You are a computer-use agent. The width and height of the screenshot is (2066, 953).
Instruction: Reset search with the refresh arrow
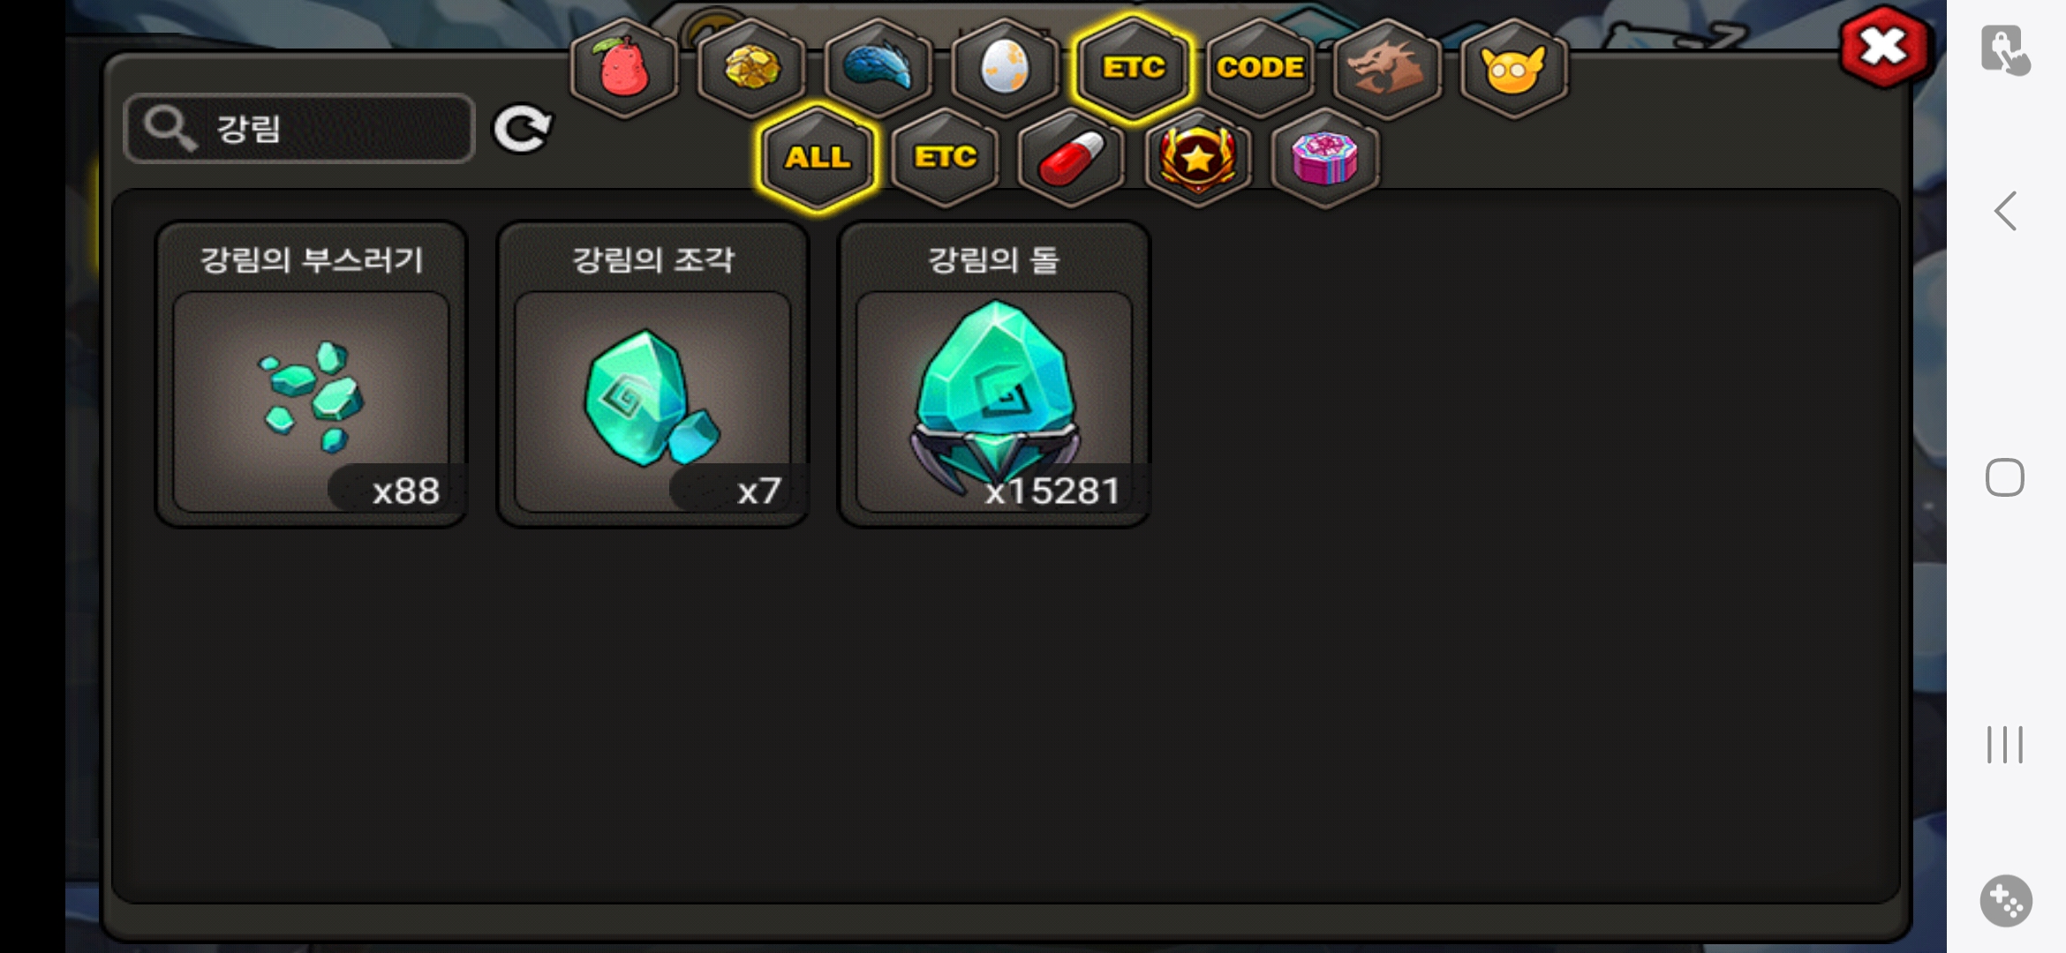point(522,130)
